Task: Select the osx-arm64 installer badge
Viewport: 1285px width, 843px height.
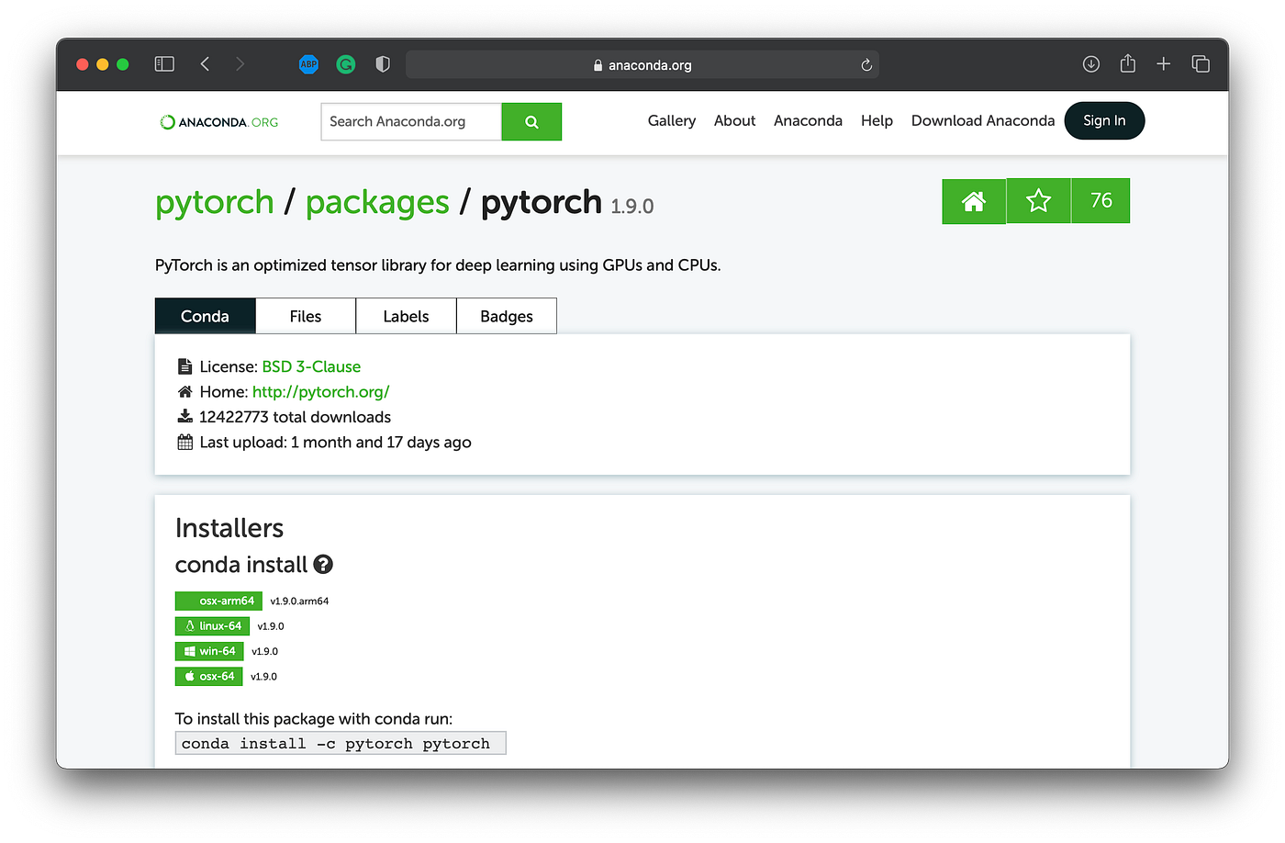Action: [x=218, y=601]
